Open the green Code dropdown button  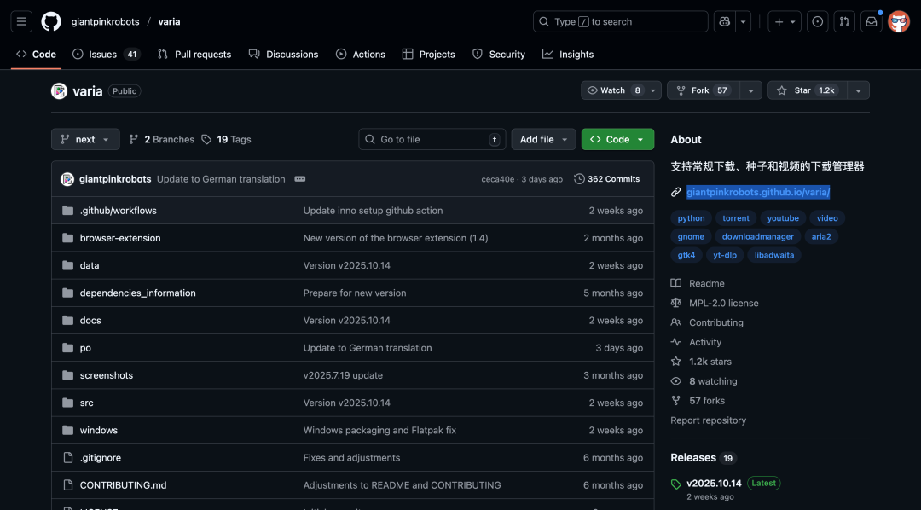(x=617, y=139)
